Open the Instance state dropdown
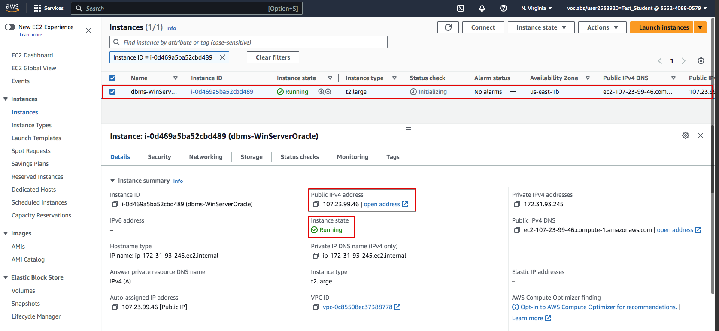Viewport: 719px width, 331px height. (x=541, y=27)
